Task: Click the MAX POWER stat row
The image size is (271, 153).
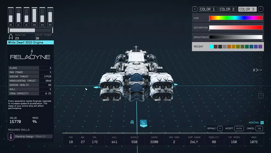Action: coord(31,72)
